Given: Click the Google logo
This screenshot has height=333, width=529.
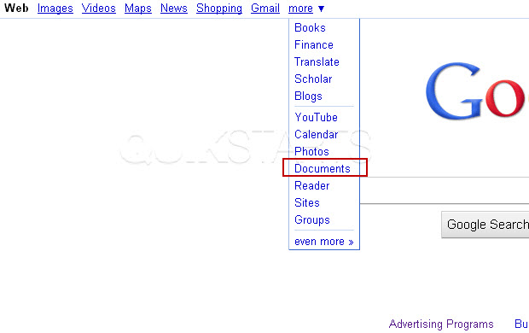Looking at the screenshot, I should tap(477, 91).
